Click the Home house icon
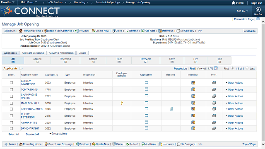Viewport: 265px width, 149px height. click(234, 3)
